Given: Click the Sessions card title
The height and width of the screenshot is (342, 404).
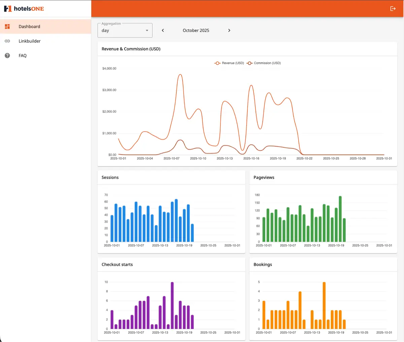Looking at the screenshot, I should coord(110,177).
